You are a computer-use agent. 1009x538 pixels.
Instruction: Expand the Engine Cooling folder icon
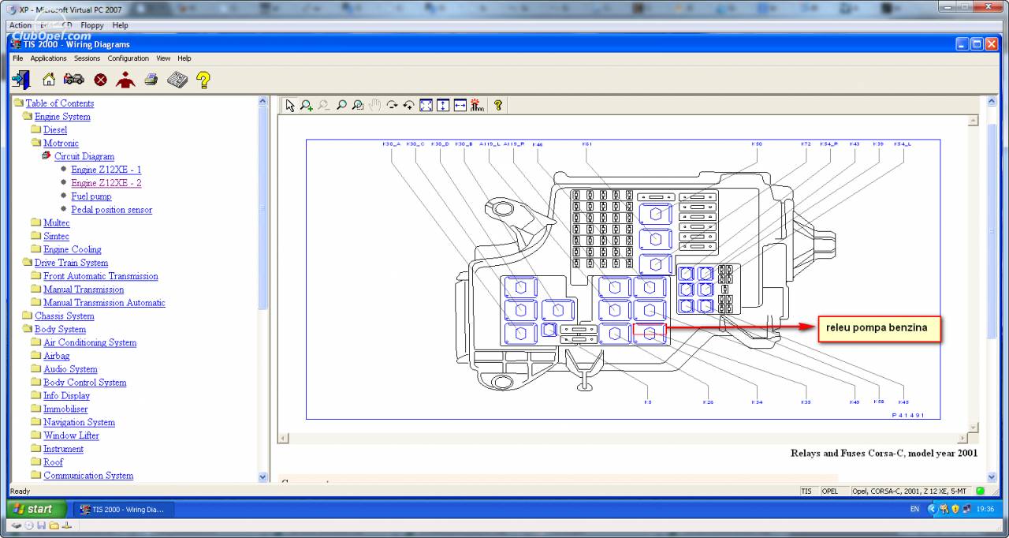pos(36,249)
